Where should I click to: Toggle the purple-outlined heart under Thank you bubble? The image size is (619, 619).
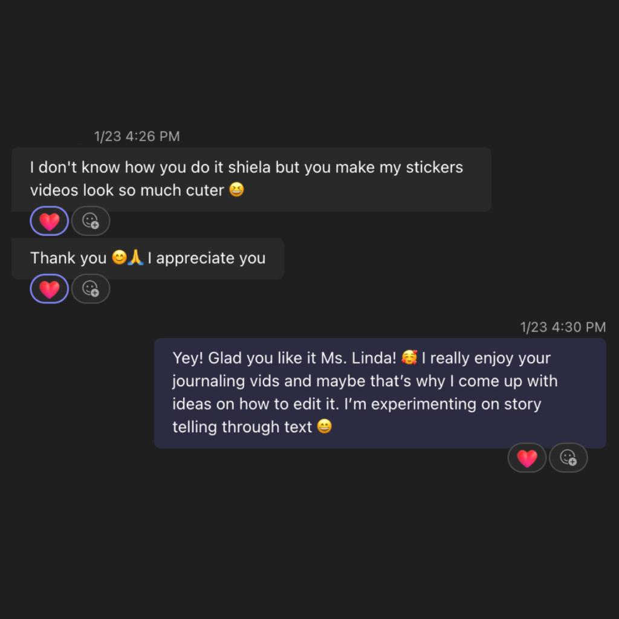[48, 288]
